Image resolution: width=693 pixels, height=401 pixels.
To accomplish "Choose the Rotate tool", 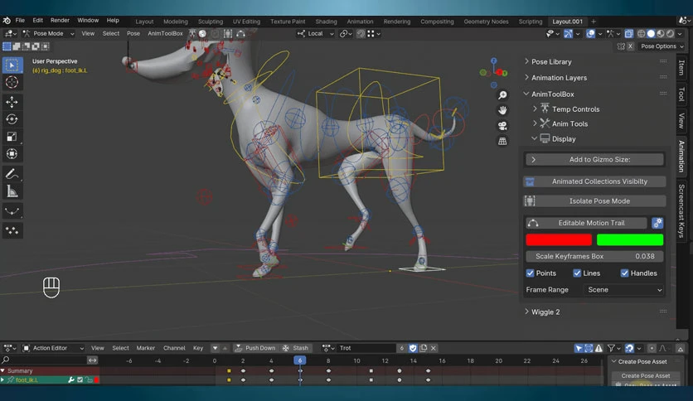I will [12, 119].
